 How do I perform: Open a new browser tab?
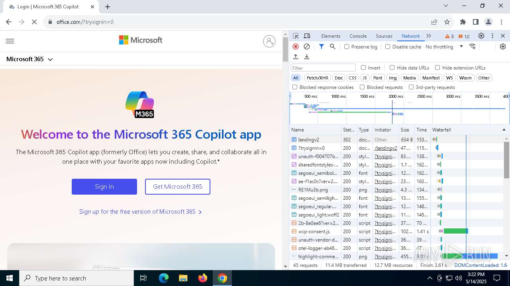click(108, 6)
